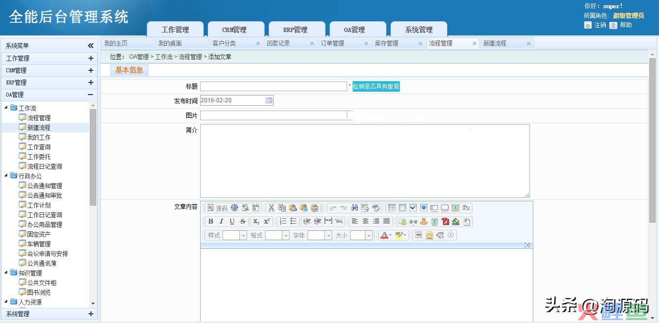Click the Copy icon in editor toolbar
The image size is (659, 323).
pyautogui.click(x=282, y=208)
